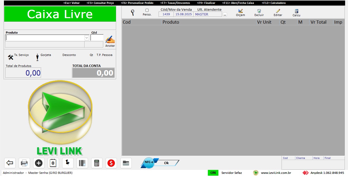Click the Anydesk red icon

(x=306, y=173)
